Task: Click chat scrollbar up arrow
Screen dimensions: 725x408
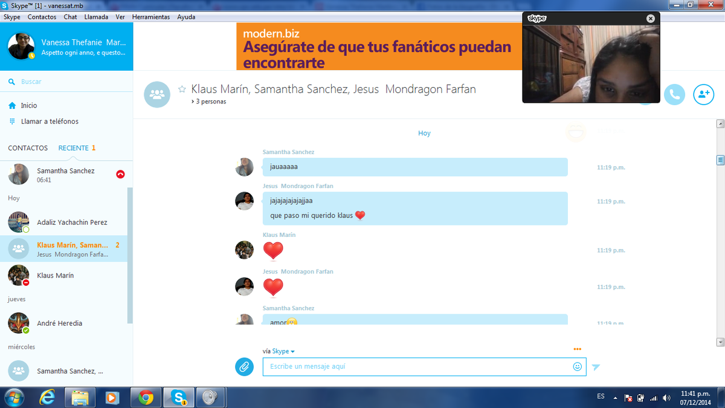Action: pos(720,124)
